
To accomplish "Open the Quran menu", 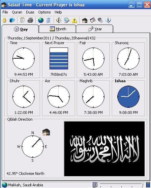I will point(17,12).
